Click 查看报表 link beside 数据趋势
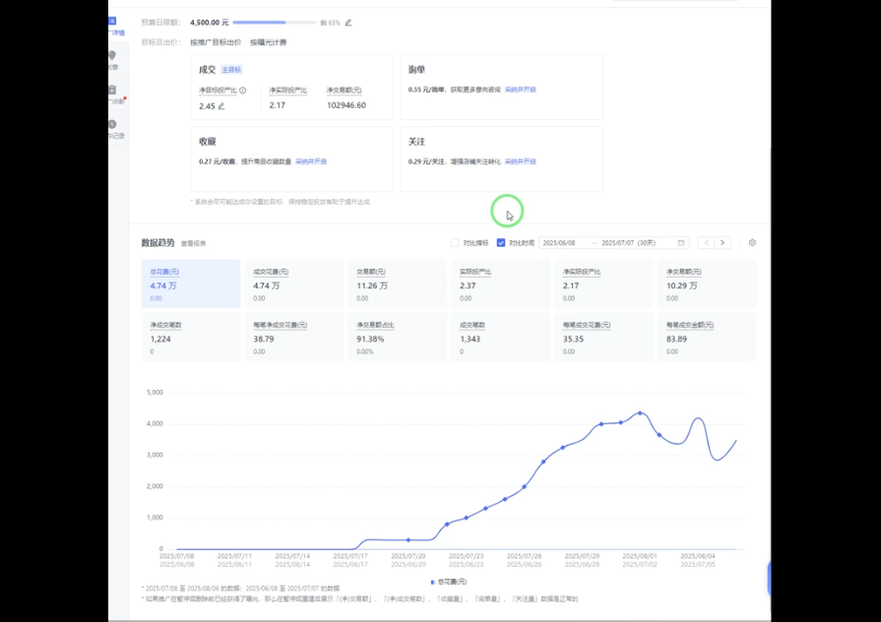The image size is (881, 622). 194,243
